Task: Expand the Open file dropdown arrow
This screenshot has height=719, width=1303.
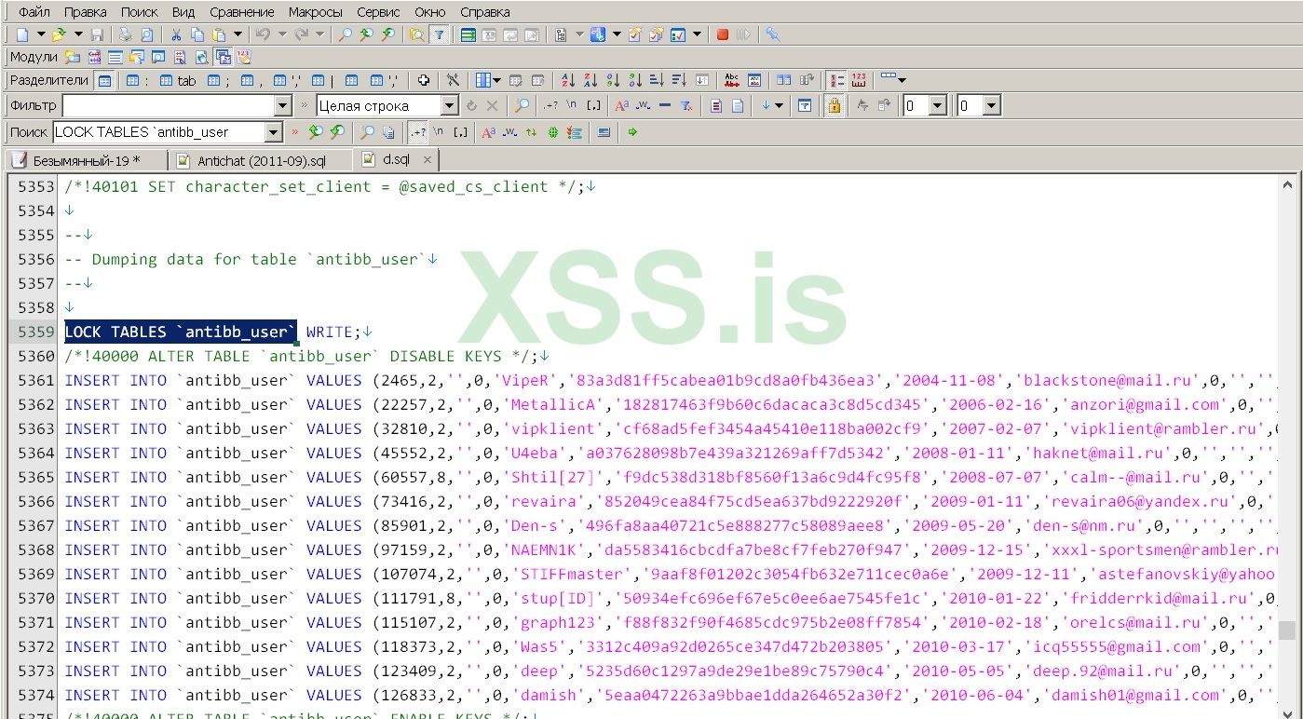Action: coord(78,34)
